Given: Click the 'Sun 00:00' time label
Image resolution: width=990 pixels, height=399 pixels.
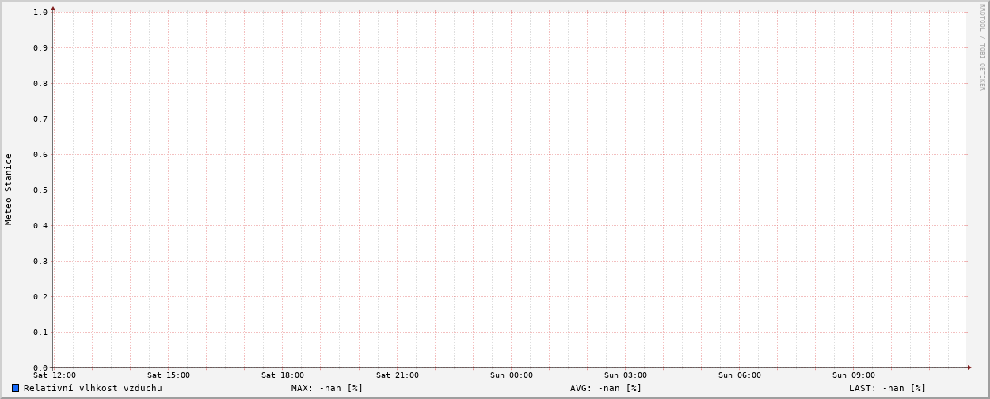Looking at the screenshot, I should pos(512,375).
